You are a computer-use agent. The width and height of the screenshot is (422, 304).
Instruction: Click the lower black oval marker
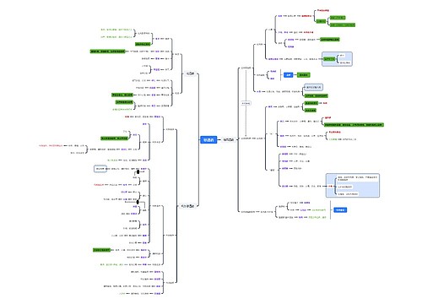click(x=138, y=202)
